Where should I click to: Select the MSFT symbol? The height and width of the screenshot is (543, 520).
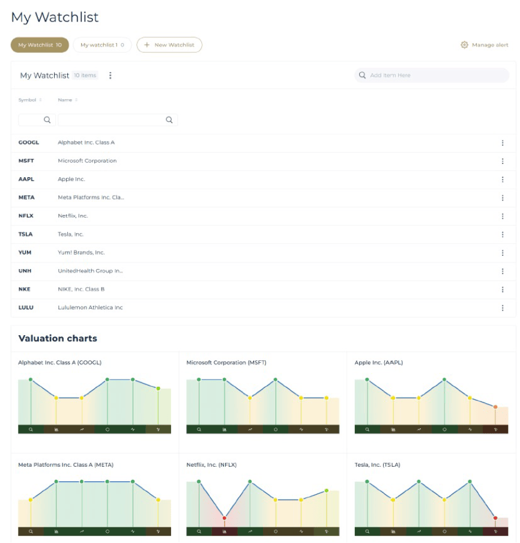[26, 161]
